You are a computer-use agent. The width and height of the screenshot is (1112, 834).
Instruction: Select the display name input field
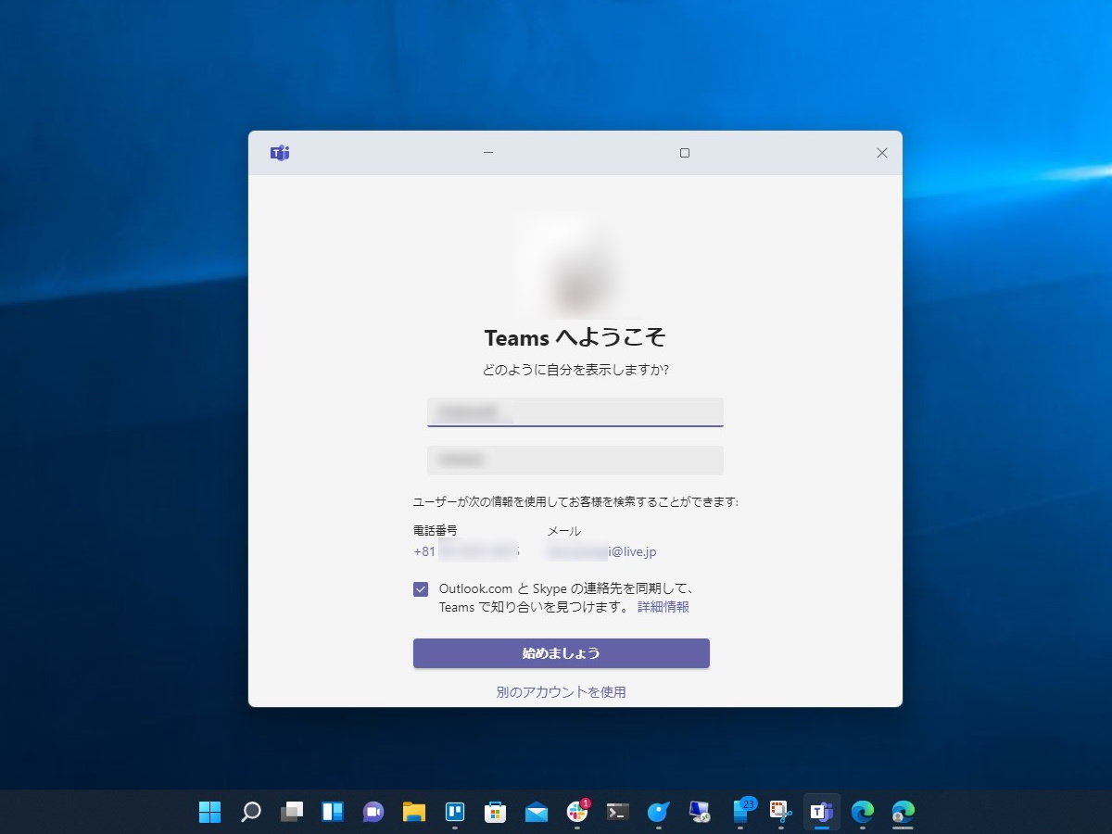coord(575,411)
